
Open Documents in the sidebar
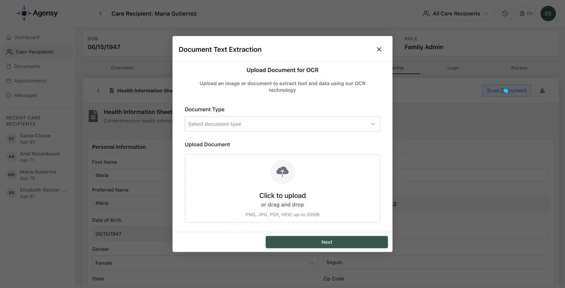pyautogui.click(x=38, y=66)
